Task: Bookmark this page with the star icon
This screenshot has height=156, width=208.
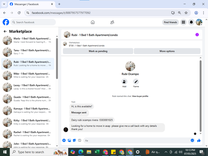Action: (x=186, y=13)
